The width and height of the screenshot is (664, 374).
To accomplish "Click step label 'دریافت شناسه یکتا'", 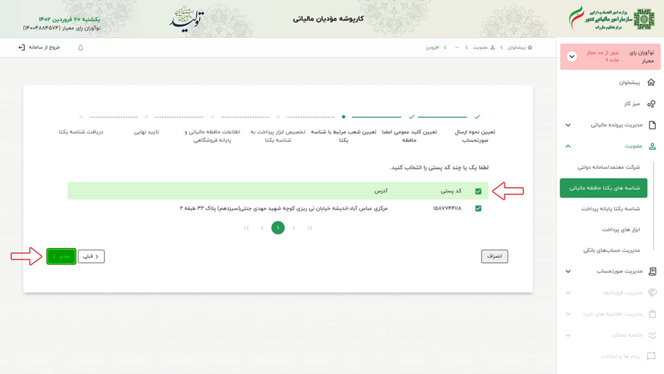I will [81, 132].
